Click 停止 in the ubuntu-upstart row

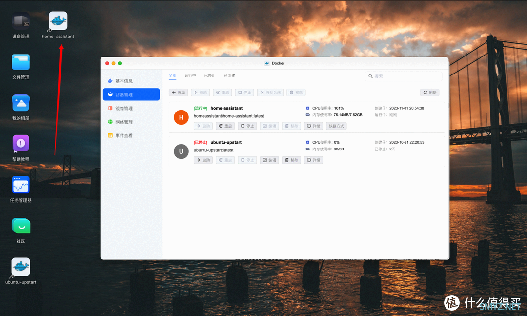(x=247, y=160)
